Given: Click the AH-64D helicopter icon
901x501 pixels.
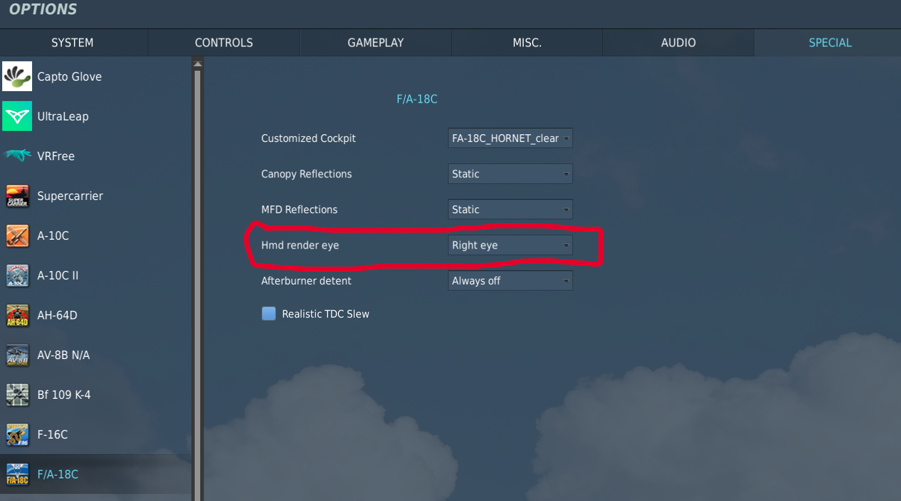Looking at the screenshot, I should (x=17, y=315).
